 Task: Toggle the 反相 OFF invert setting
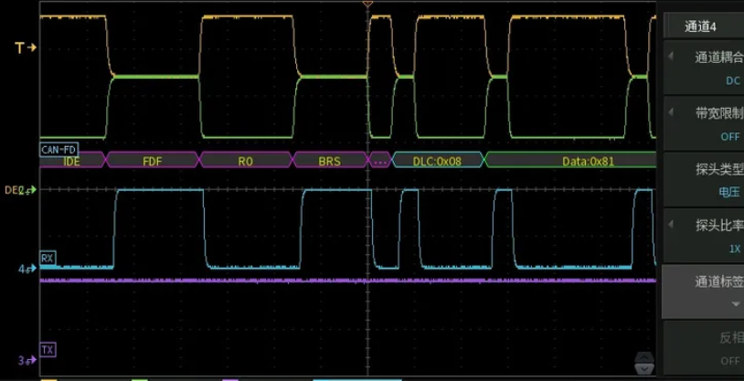tap(704, 348)
